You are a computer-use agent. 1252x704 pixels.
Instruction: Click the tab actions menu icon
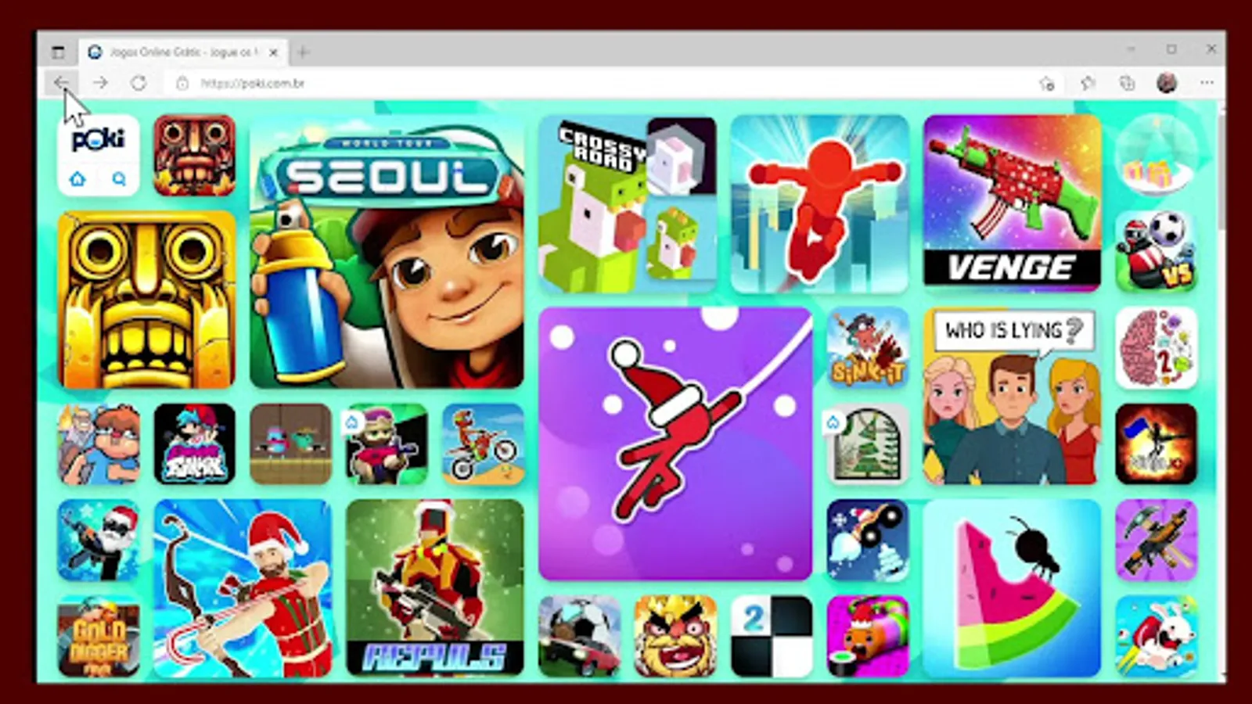(x=58, y=52)
